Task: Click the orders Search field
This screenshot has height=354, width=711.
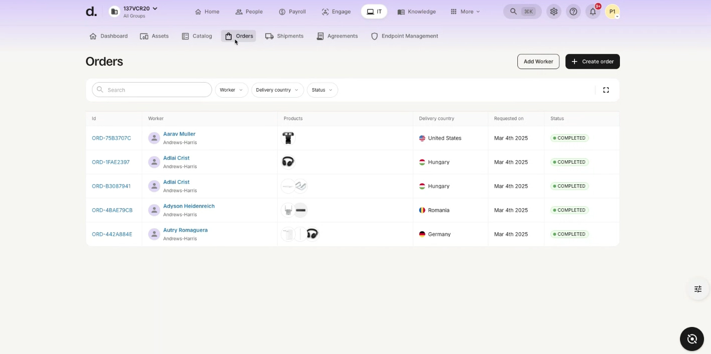Action: point(152,90)
